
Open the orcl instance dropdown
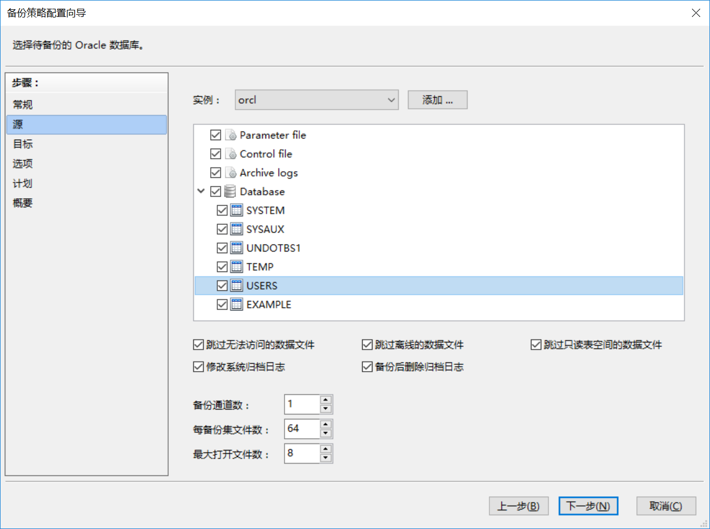[x=317, y=100]
